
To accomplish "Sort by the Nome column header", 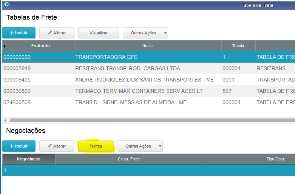I will [x=147, y=46].
